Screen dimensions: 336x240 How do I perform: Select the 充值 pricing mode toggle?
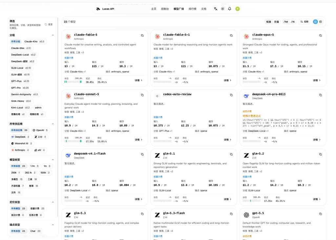point(276,22)
